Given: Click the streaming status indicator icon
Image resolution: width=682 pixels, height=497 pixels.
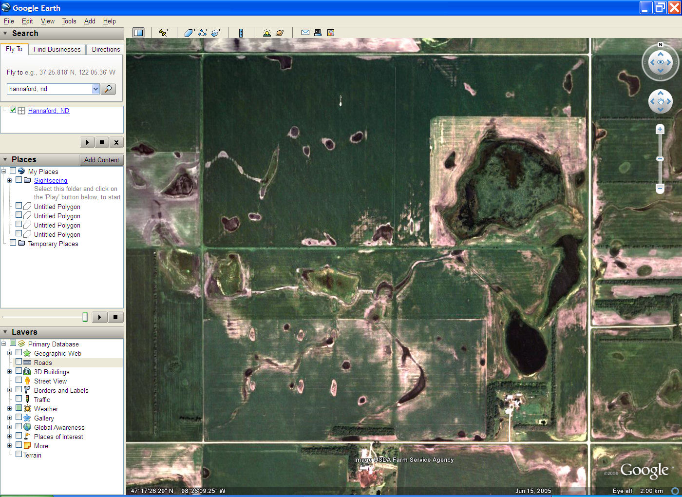Looking at the screenshot, I should pyautogui.click(x=675, y=491).
